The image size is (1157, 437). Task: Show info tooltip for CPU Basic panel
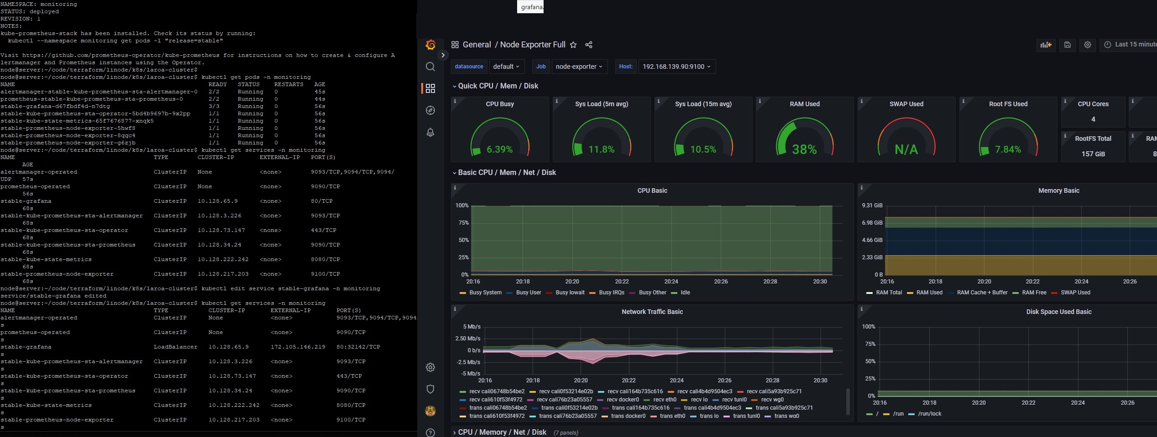[x=455, y=188]
